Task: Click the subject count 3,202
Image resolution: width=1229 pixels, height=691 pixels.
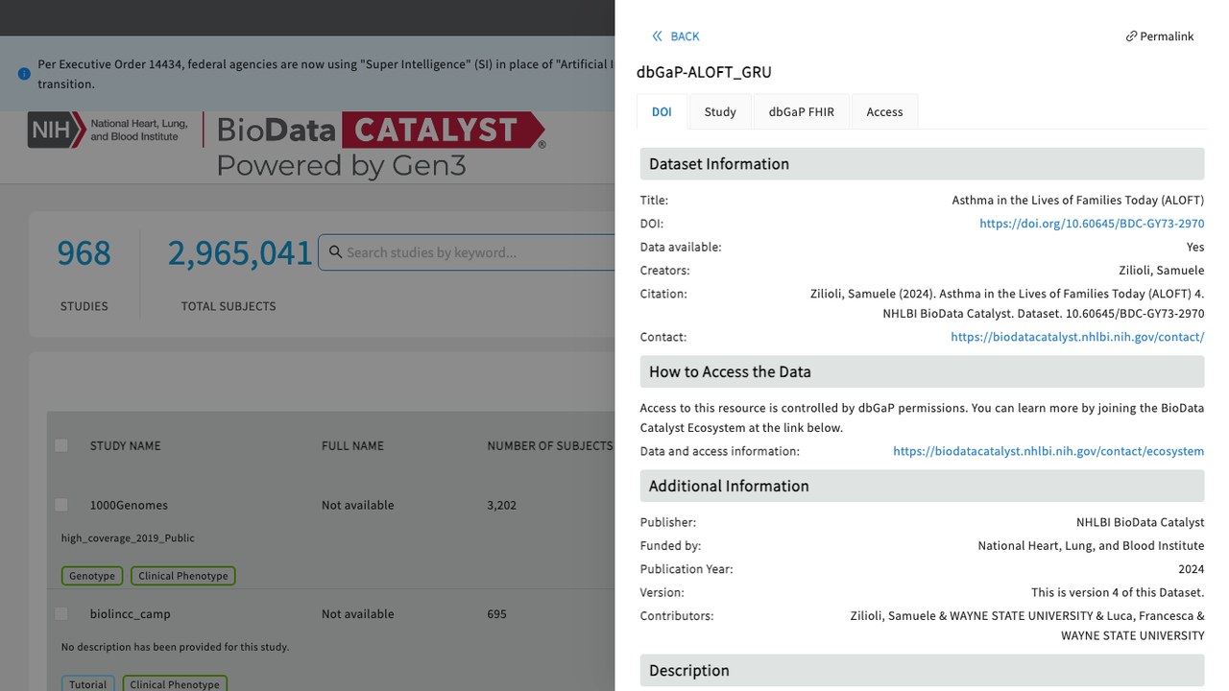Action: click(x=502, y=505)
